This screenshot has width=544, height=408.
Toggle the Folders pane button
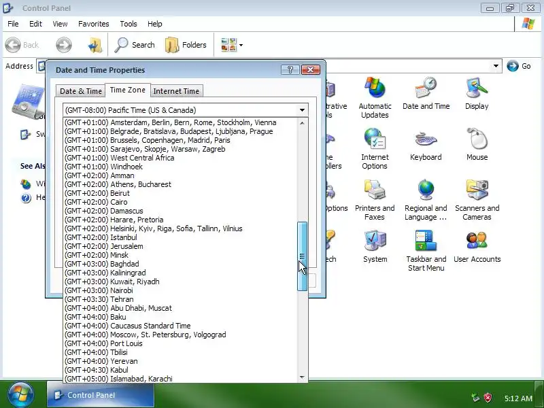point(186,45)
